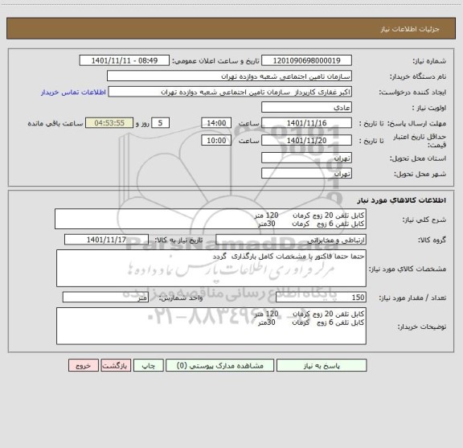
Task: Click the buyer organization name field
Action: (229, 76)
